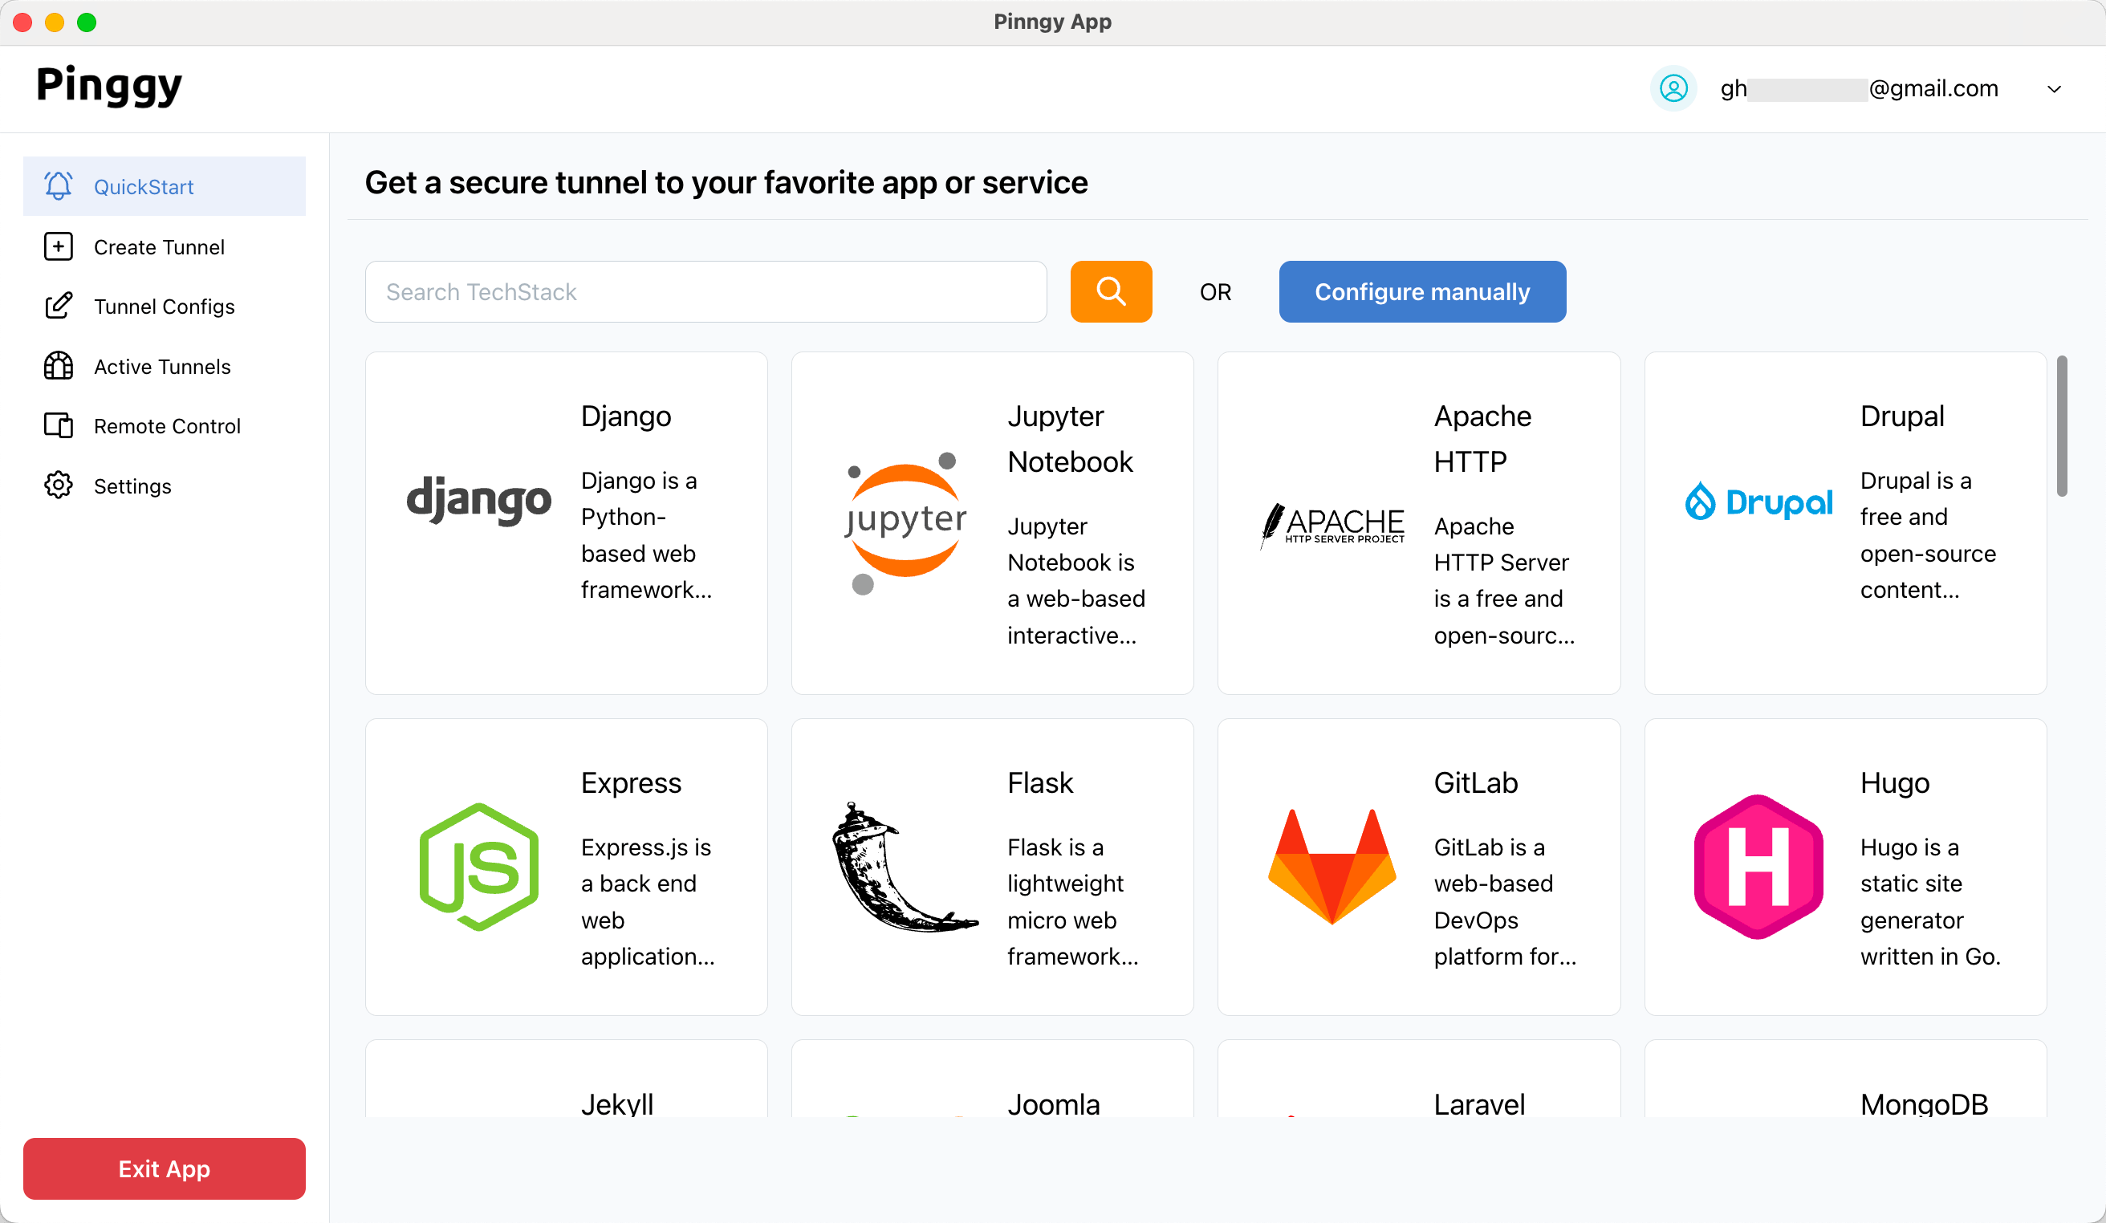Image resolution: width=2106 pixels, height=1223 pixels.
Task: Click the Django description text
Action: pyautogui.click(x=646, y=534)
